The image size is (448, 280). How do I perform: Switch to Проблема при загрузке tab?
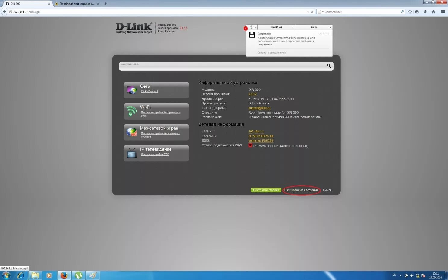pos(77,4)
